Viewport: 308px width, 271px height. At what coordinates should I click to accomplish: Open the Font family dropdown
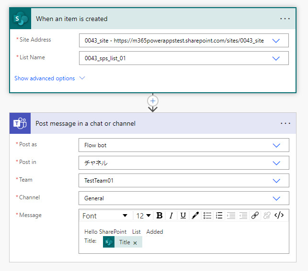click(105, 216)
